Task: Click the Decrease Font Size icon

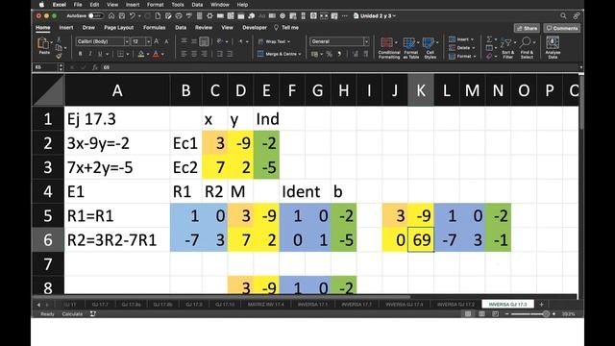Action: 166,41
